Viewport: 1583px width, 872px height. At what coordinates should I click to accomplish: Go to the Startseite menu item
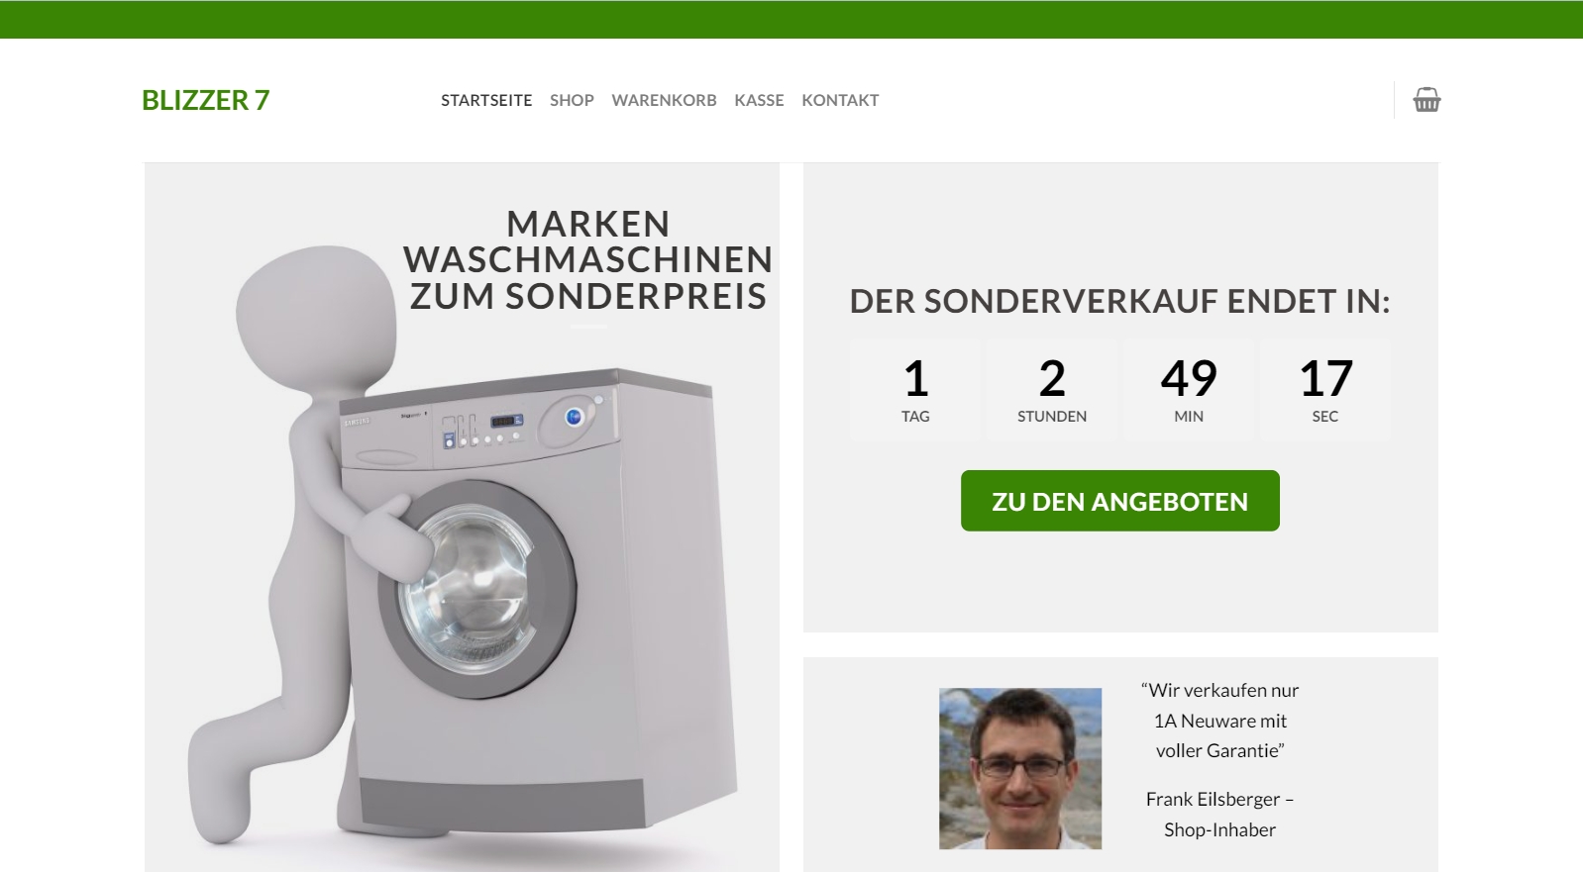pyautogui.click(x=486, y=100)
